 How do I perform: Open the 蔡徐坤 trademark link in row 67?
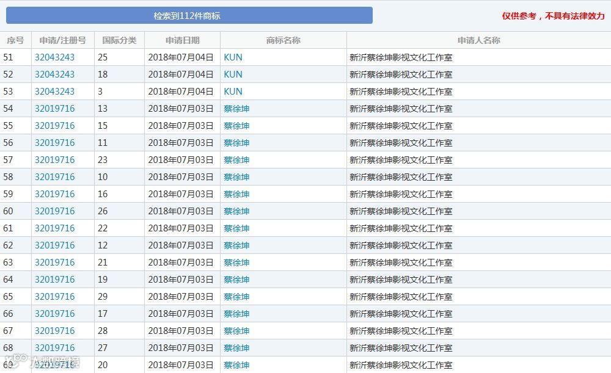pyautogui.click(x=236, y=331)
